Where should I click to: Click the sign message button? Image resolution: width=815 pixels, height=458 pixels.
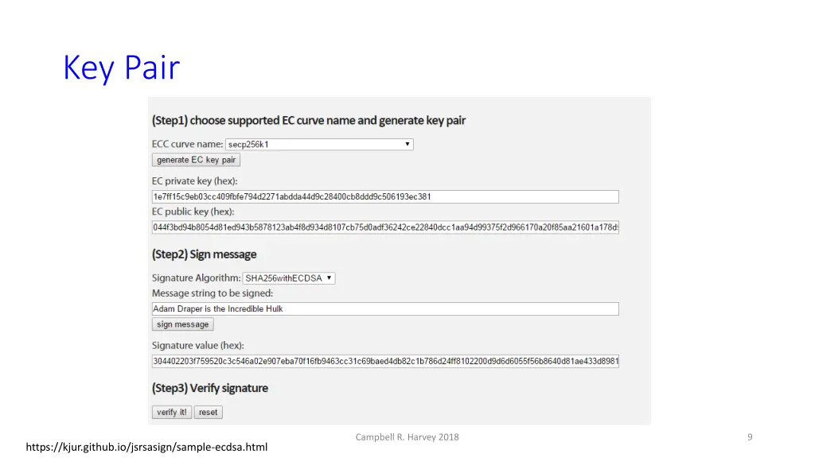[182, 324]
